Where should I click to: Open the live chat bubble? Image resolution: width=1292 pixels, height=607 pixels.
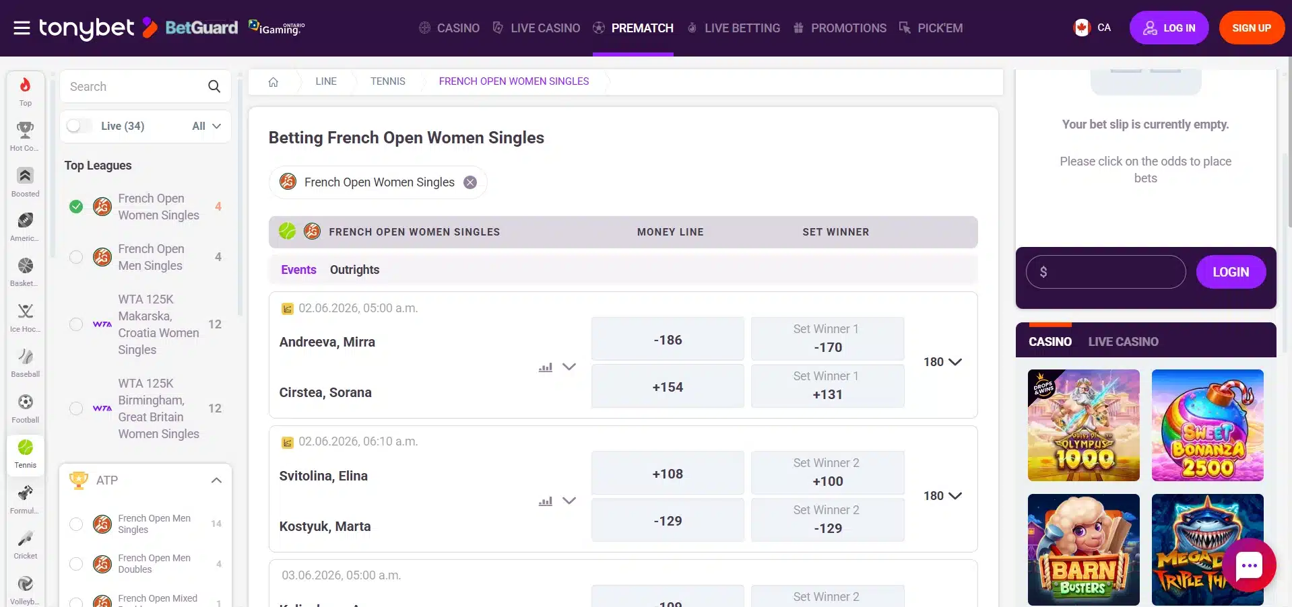click(1249, 565)
